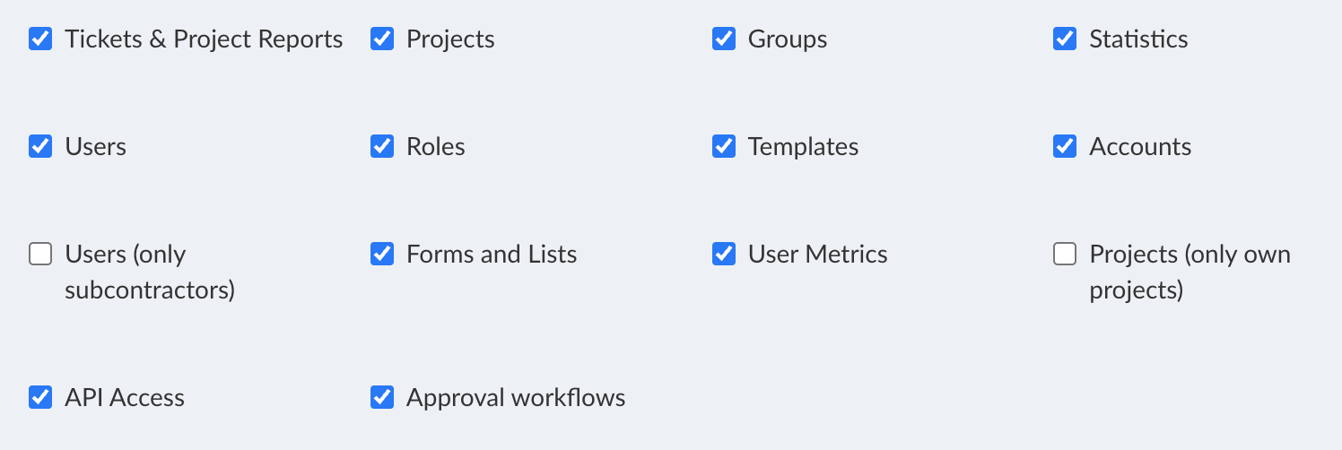Click the "Tickets & Project Reports" label text

tap(204, 39)
